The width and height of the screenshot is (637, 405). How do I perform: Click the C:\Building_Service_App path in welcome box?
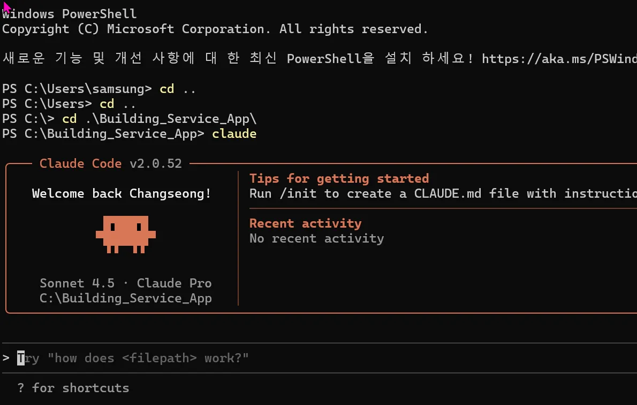click(126, 298)
